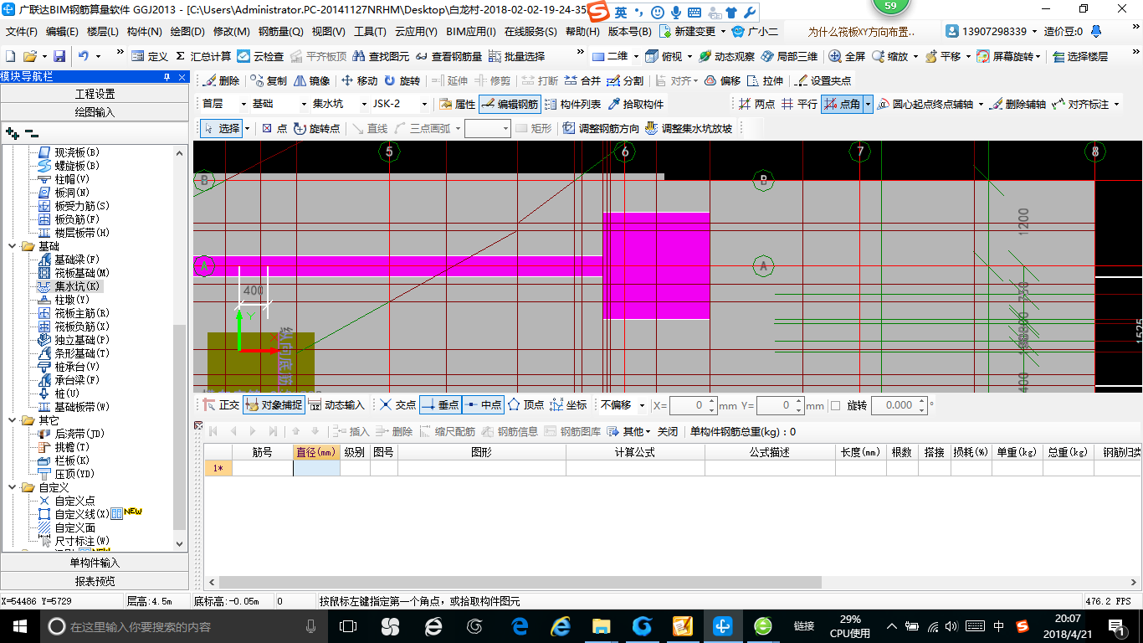
Task: Open 云检查 cloud check tool
Action: [260, 56]
